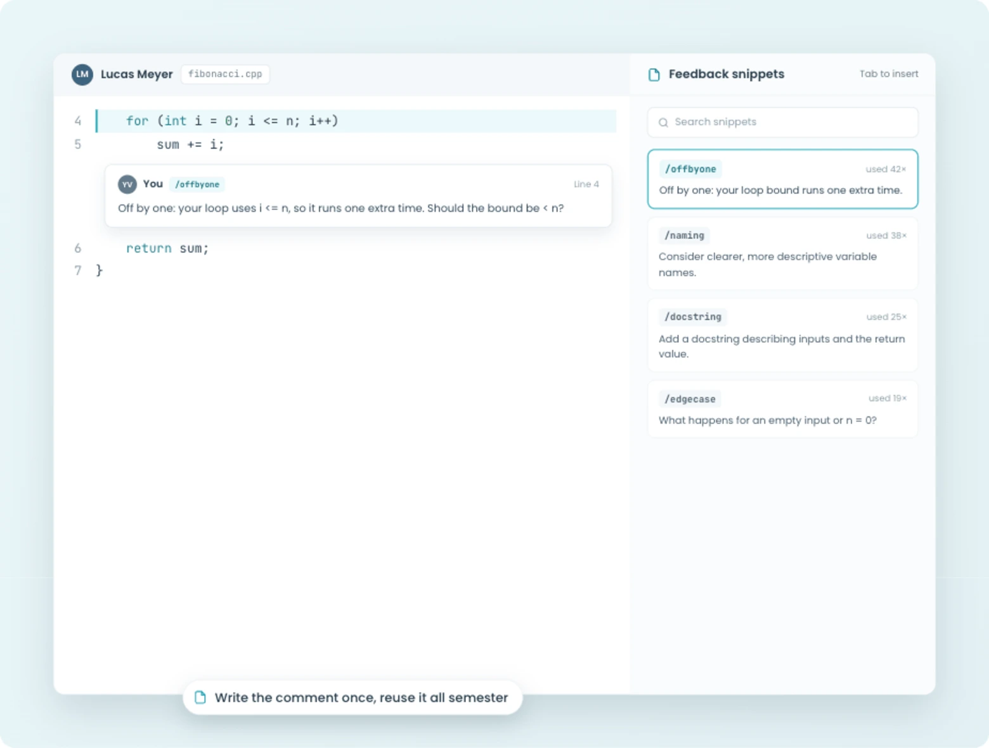Click the /edgecase code label

[690, 399]
